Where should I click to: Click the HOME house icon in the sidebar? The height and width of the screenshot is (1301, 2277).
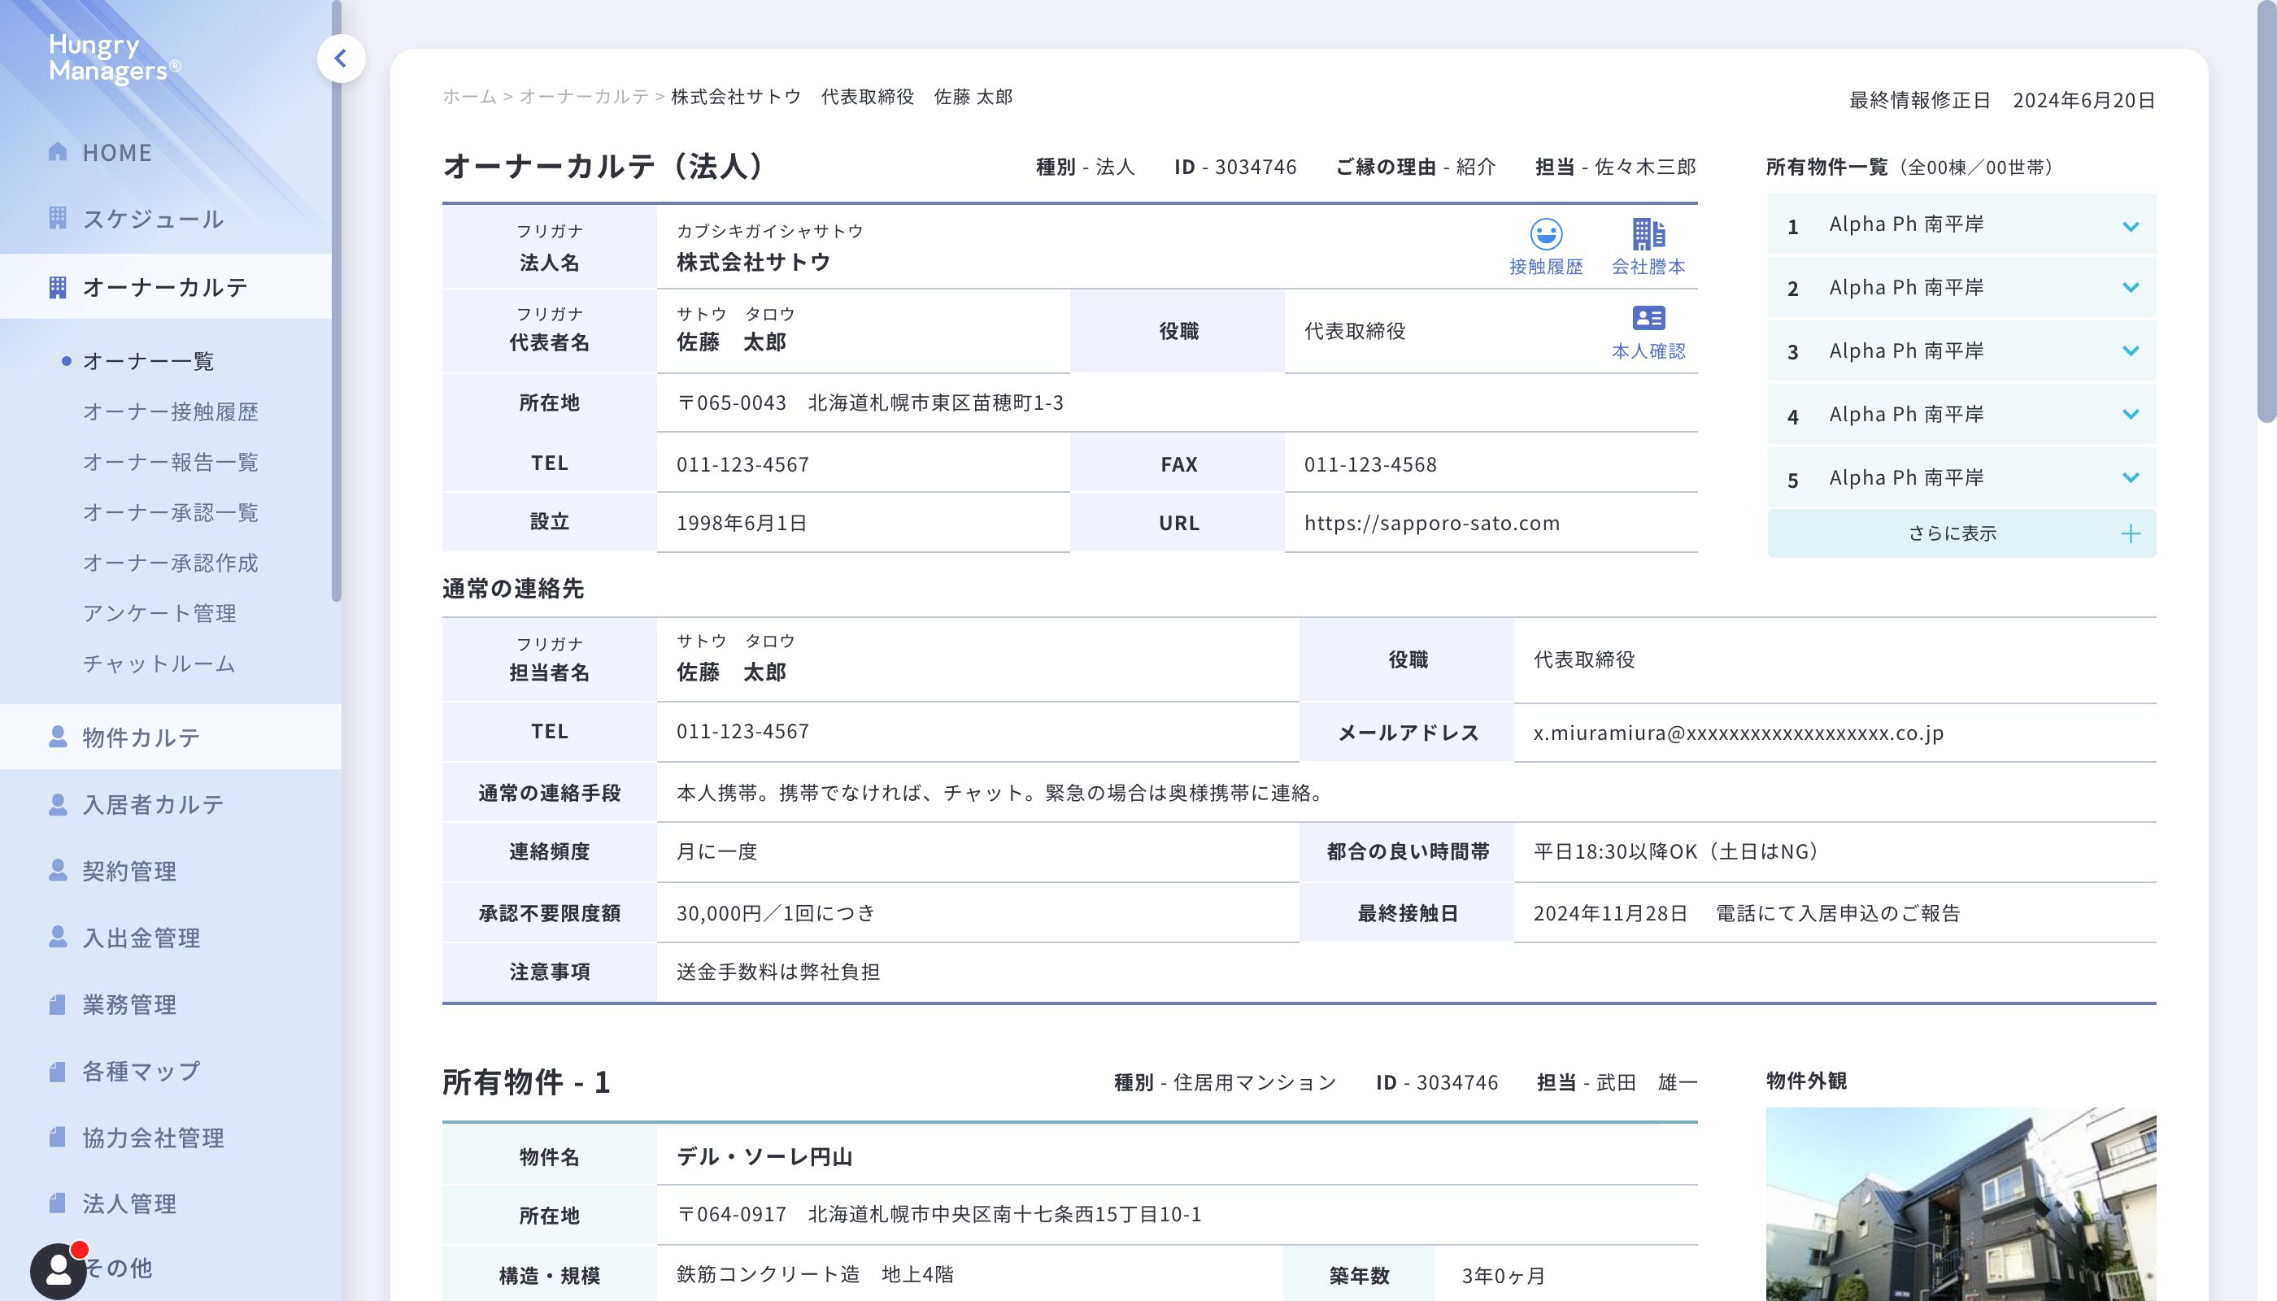[58, 152]
